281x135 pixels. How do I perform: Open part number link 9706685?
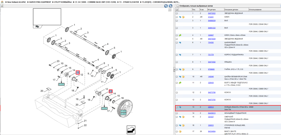point(211,69)
